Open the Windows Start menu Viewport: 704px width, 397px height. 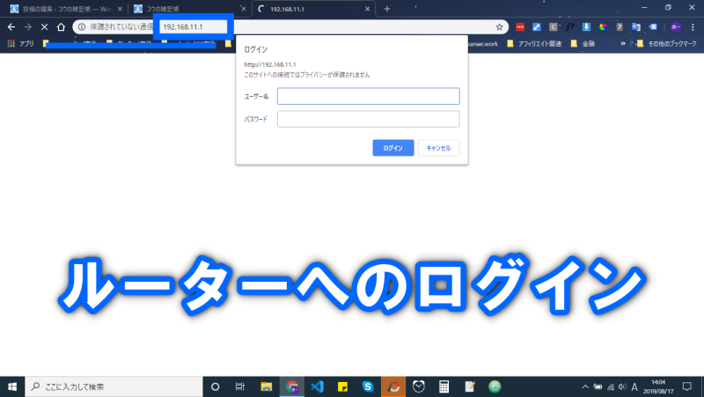click(12, 386)
